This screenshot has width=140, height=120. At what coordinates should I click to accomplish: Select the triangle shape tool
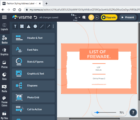coord(29,26)
